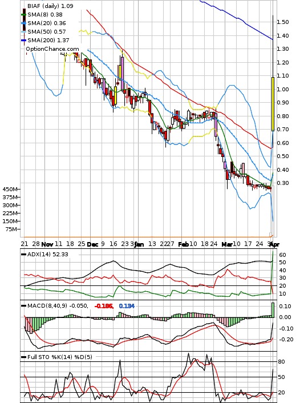Click the light blue SMA(50) legend marker
Image resolution: width=300 pixels, height=403 pixels.
coord(24,31)
